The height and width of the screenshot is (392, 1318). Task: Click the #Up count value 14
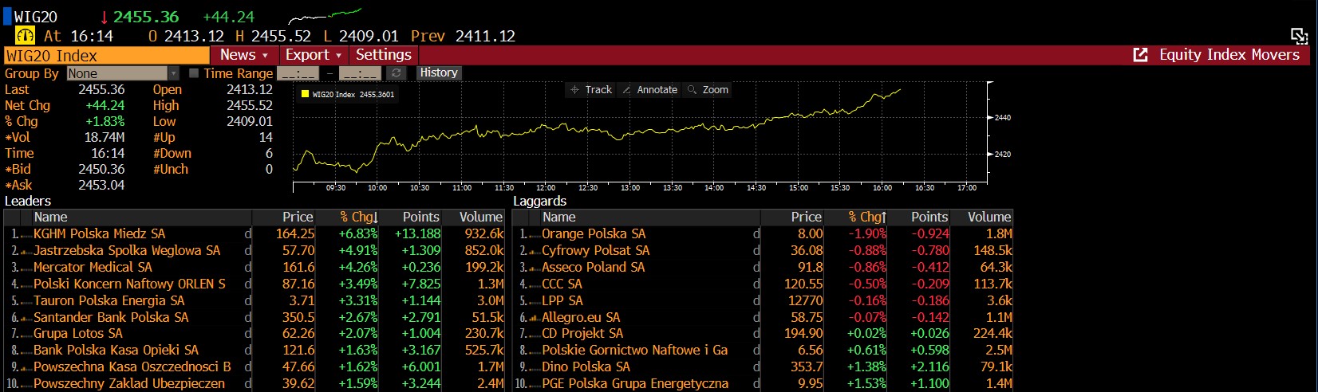tap(266, 138)
